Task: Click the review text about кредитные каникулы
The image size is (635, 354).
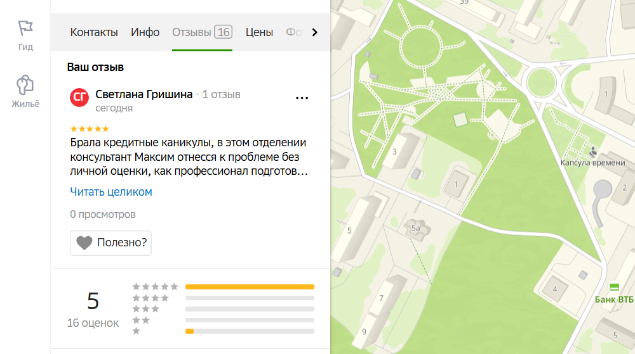Action: click(x=189, y=156)
